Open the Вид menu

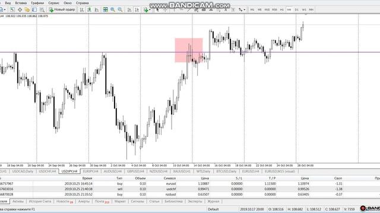(x=8, y=3)
